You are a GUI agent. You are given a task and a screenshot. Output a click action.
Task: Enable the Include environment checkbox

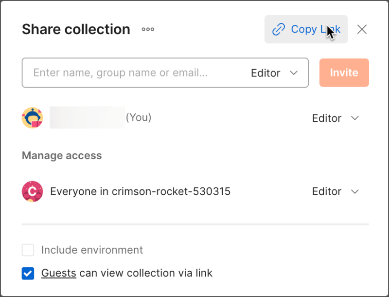(x=28, y=250)
